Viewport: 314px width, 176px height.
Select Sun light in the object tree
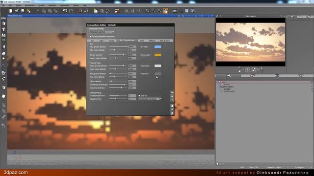tap(227, 89)
